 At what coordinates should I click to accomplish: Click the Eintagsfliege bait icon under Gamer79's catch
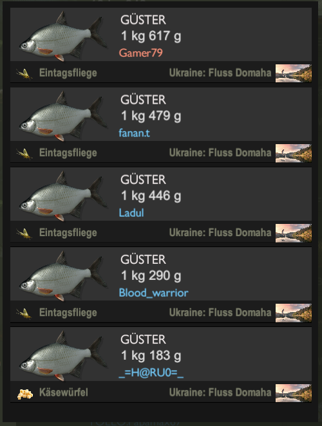click(24, 73)
